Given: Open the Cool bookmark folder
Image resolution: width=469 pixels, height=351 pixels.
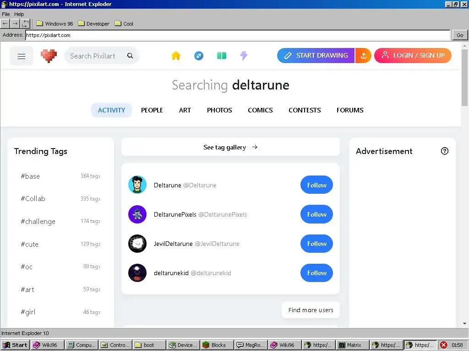Looking at the screenshot, I should [x=124, y=24].
